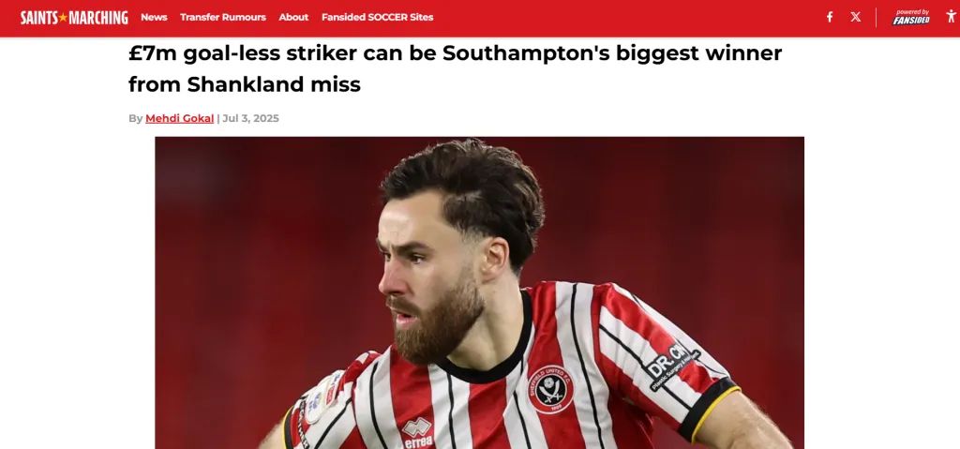Open the accessibility options icon
The width and height of the screenshot is (960, 449).
[951, 17]
